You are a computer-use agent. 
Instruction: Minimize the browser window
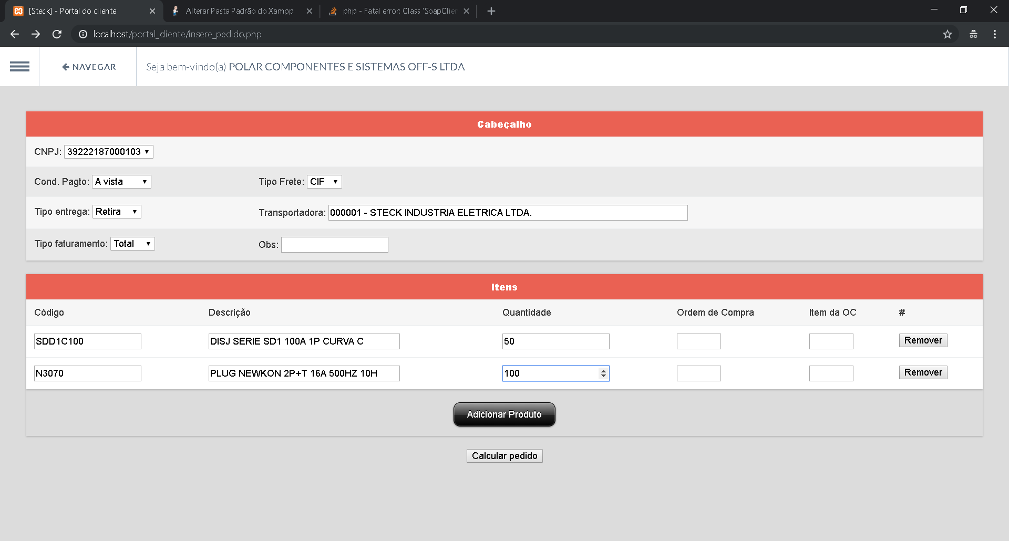click(934, 10)
